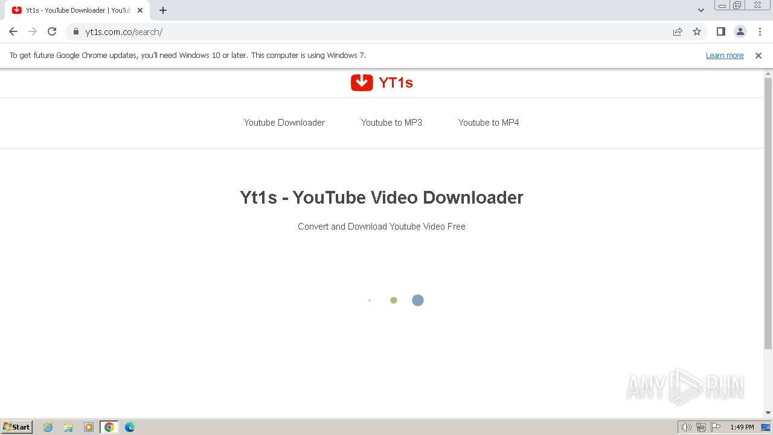Select the Yt1s - YouTube Downloader tab
773x435 pixels.
point(77,10)
